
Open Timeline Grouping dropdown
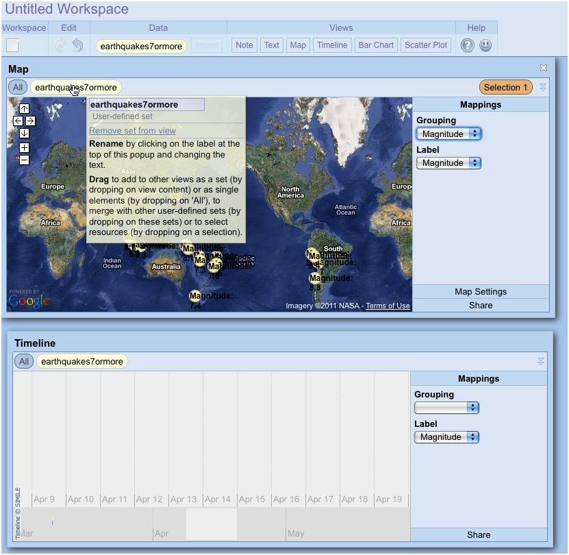coord(446,408)
